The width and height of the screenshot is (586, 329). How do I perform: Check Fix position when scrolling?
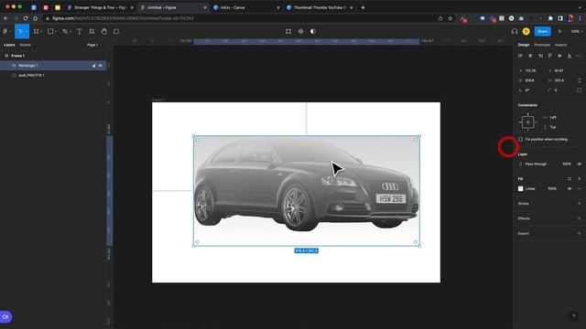point(521,140)
